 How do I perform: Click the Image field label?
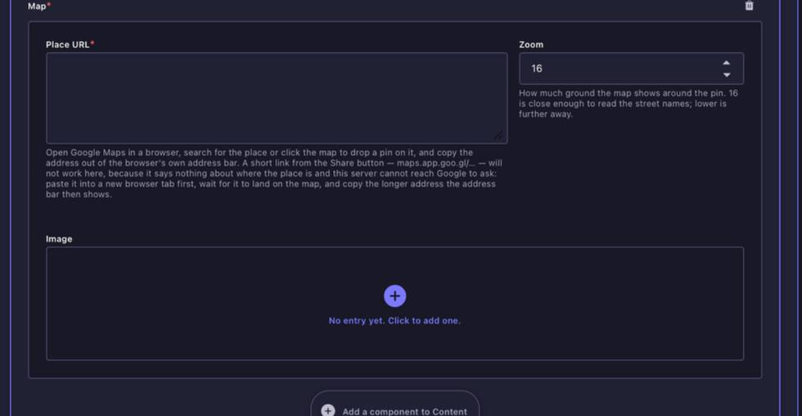pyautogui.click(x=59, y=239)
